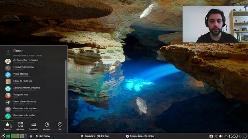Open Adicionar/remover programas icon
The width and height of the screenshot is (248, 139).
8,88
